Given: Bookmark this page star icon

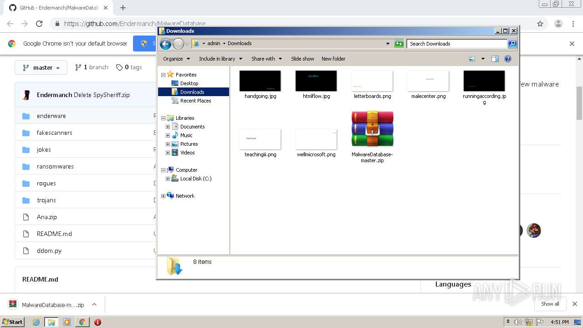Looking at the screenshot, I should tap(540, 24).
